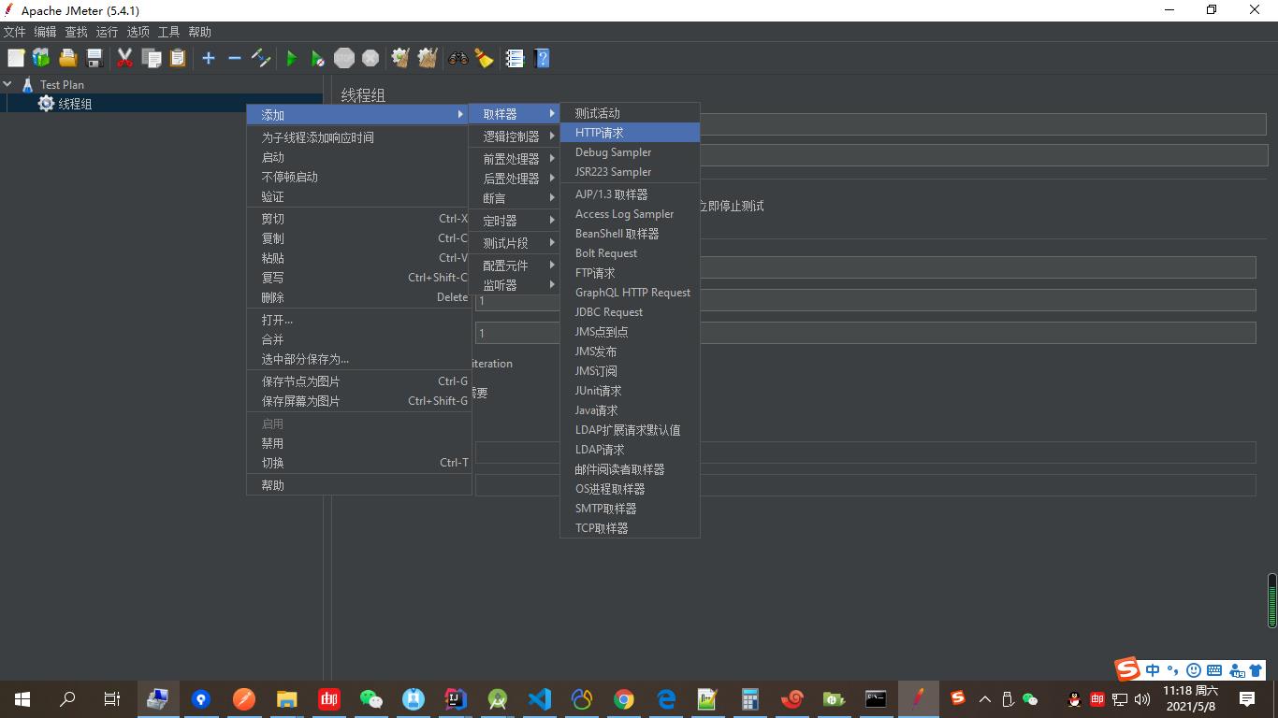Screen dimensions: 1278x718
Task: Expand the 定时器 submenu
Action: pos(515,221)
